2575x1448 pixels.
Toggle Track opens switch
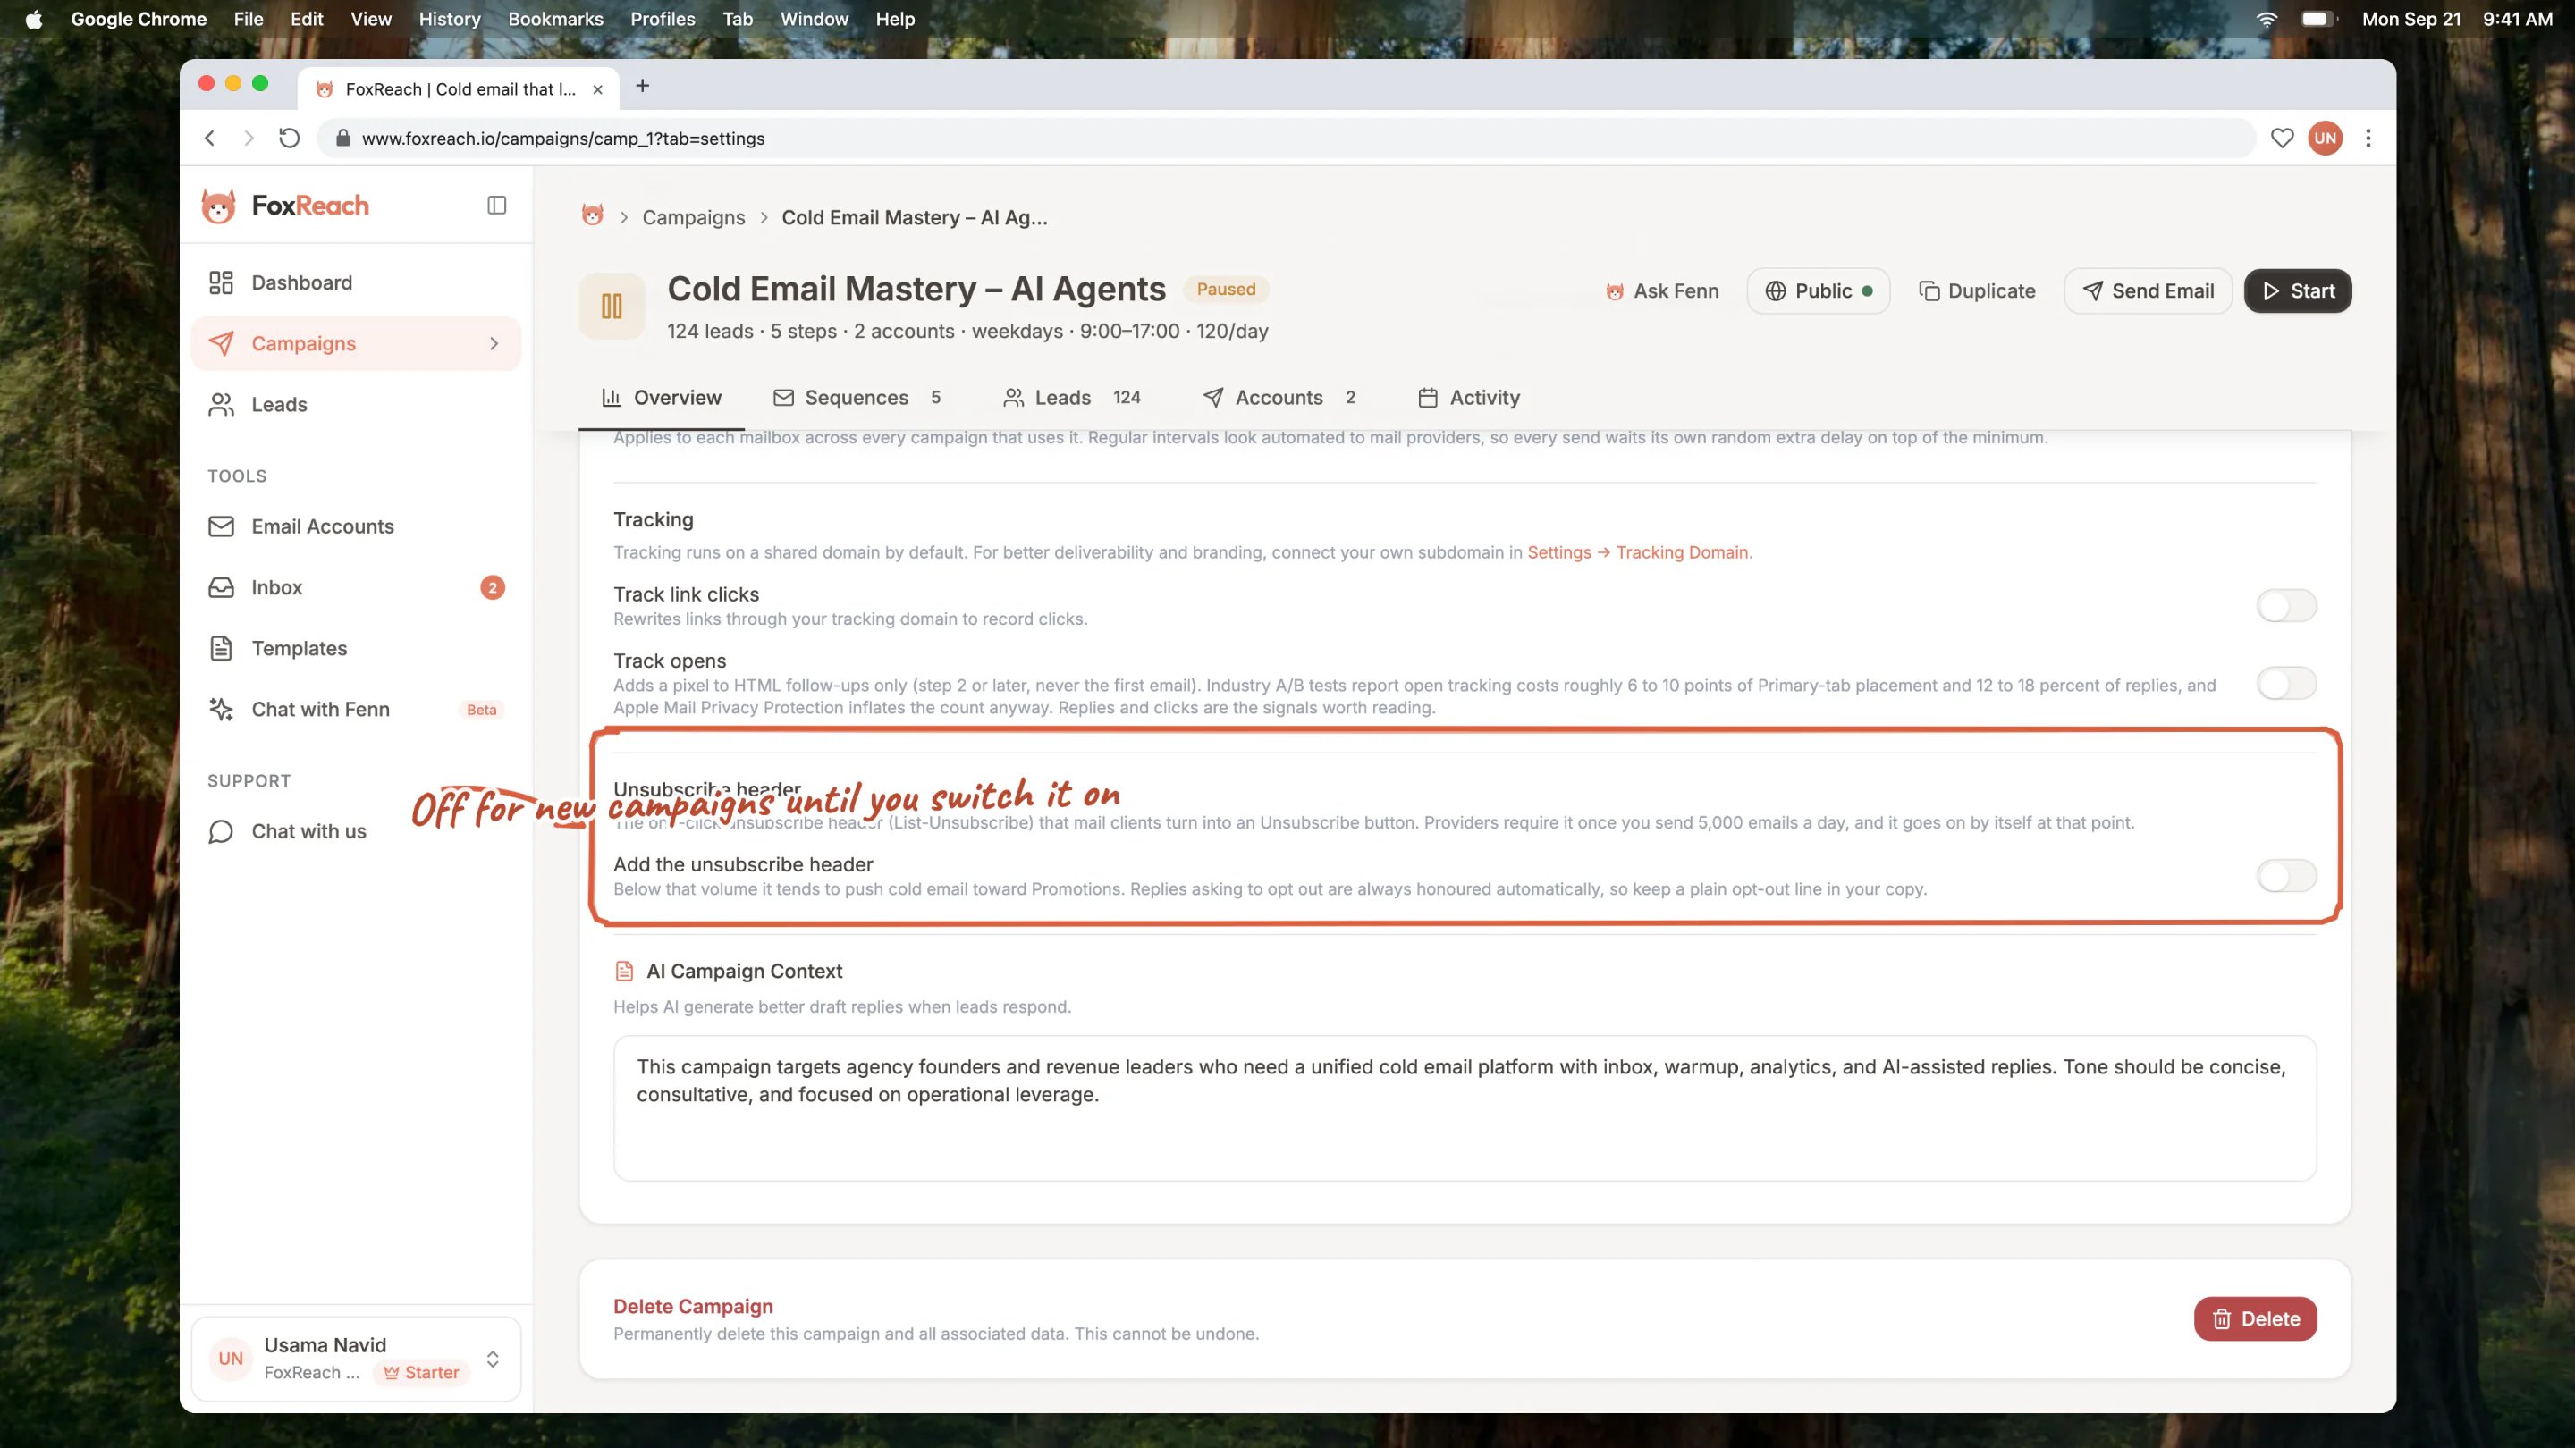[2286, 684]
